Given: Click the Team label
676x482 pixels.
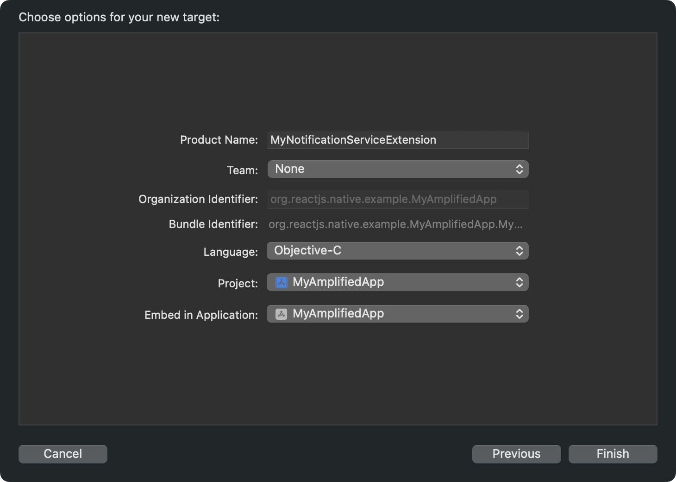Looking at the screenshot, I should (x=243, y=171).
